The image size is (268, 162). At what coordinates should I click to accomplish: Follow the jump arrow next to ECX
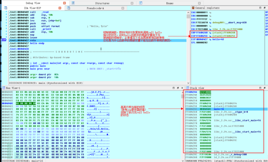pos(210,19)
